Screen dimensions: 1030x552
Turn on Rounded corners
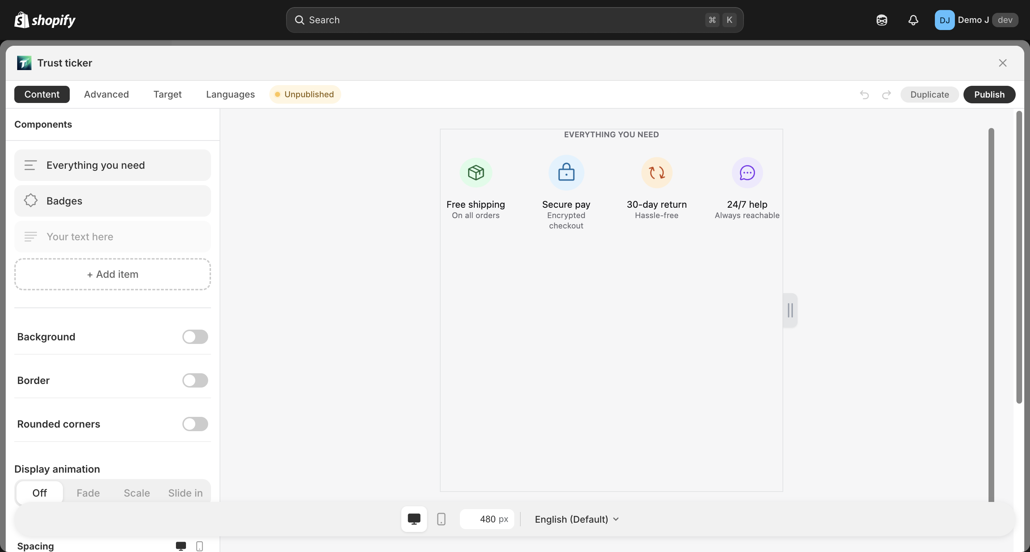pos(195,424)
